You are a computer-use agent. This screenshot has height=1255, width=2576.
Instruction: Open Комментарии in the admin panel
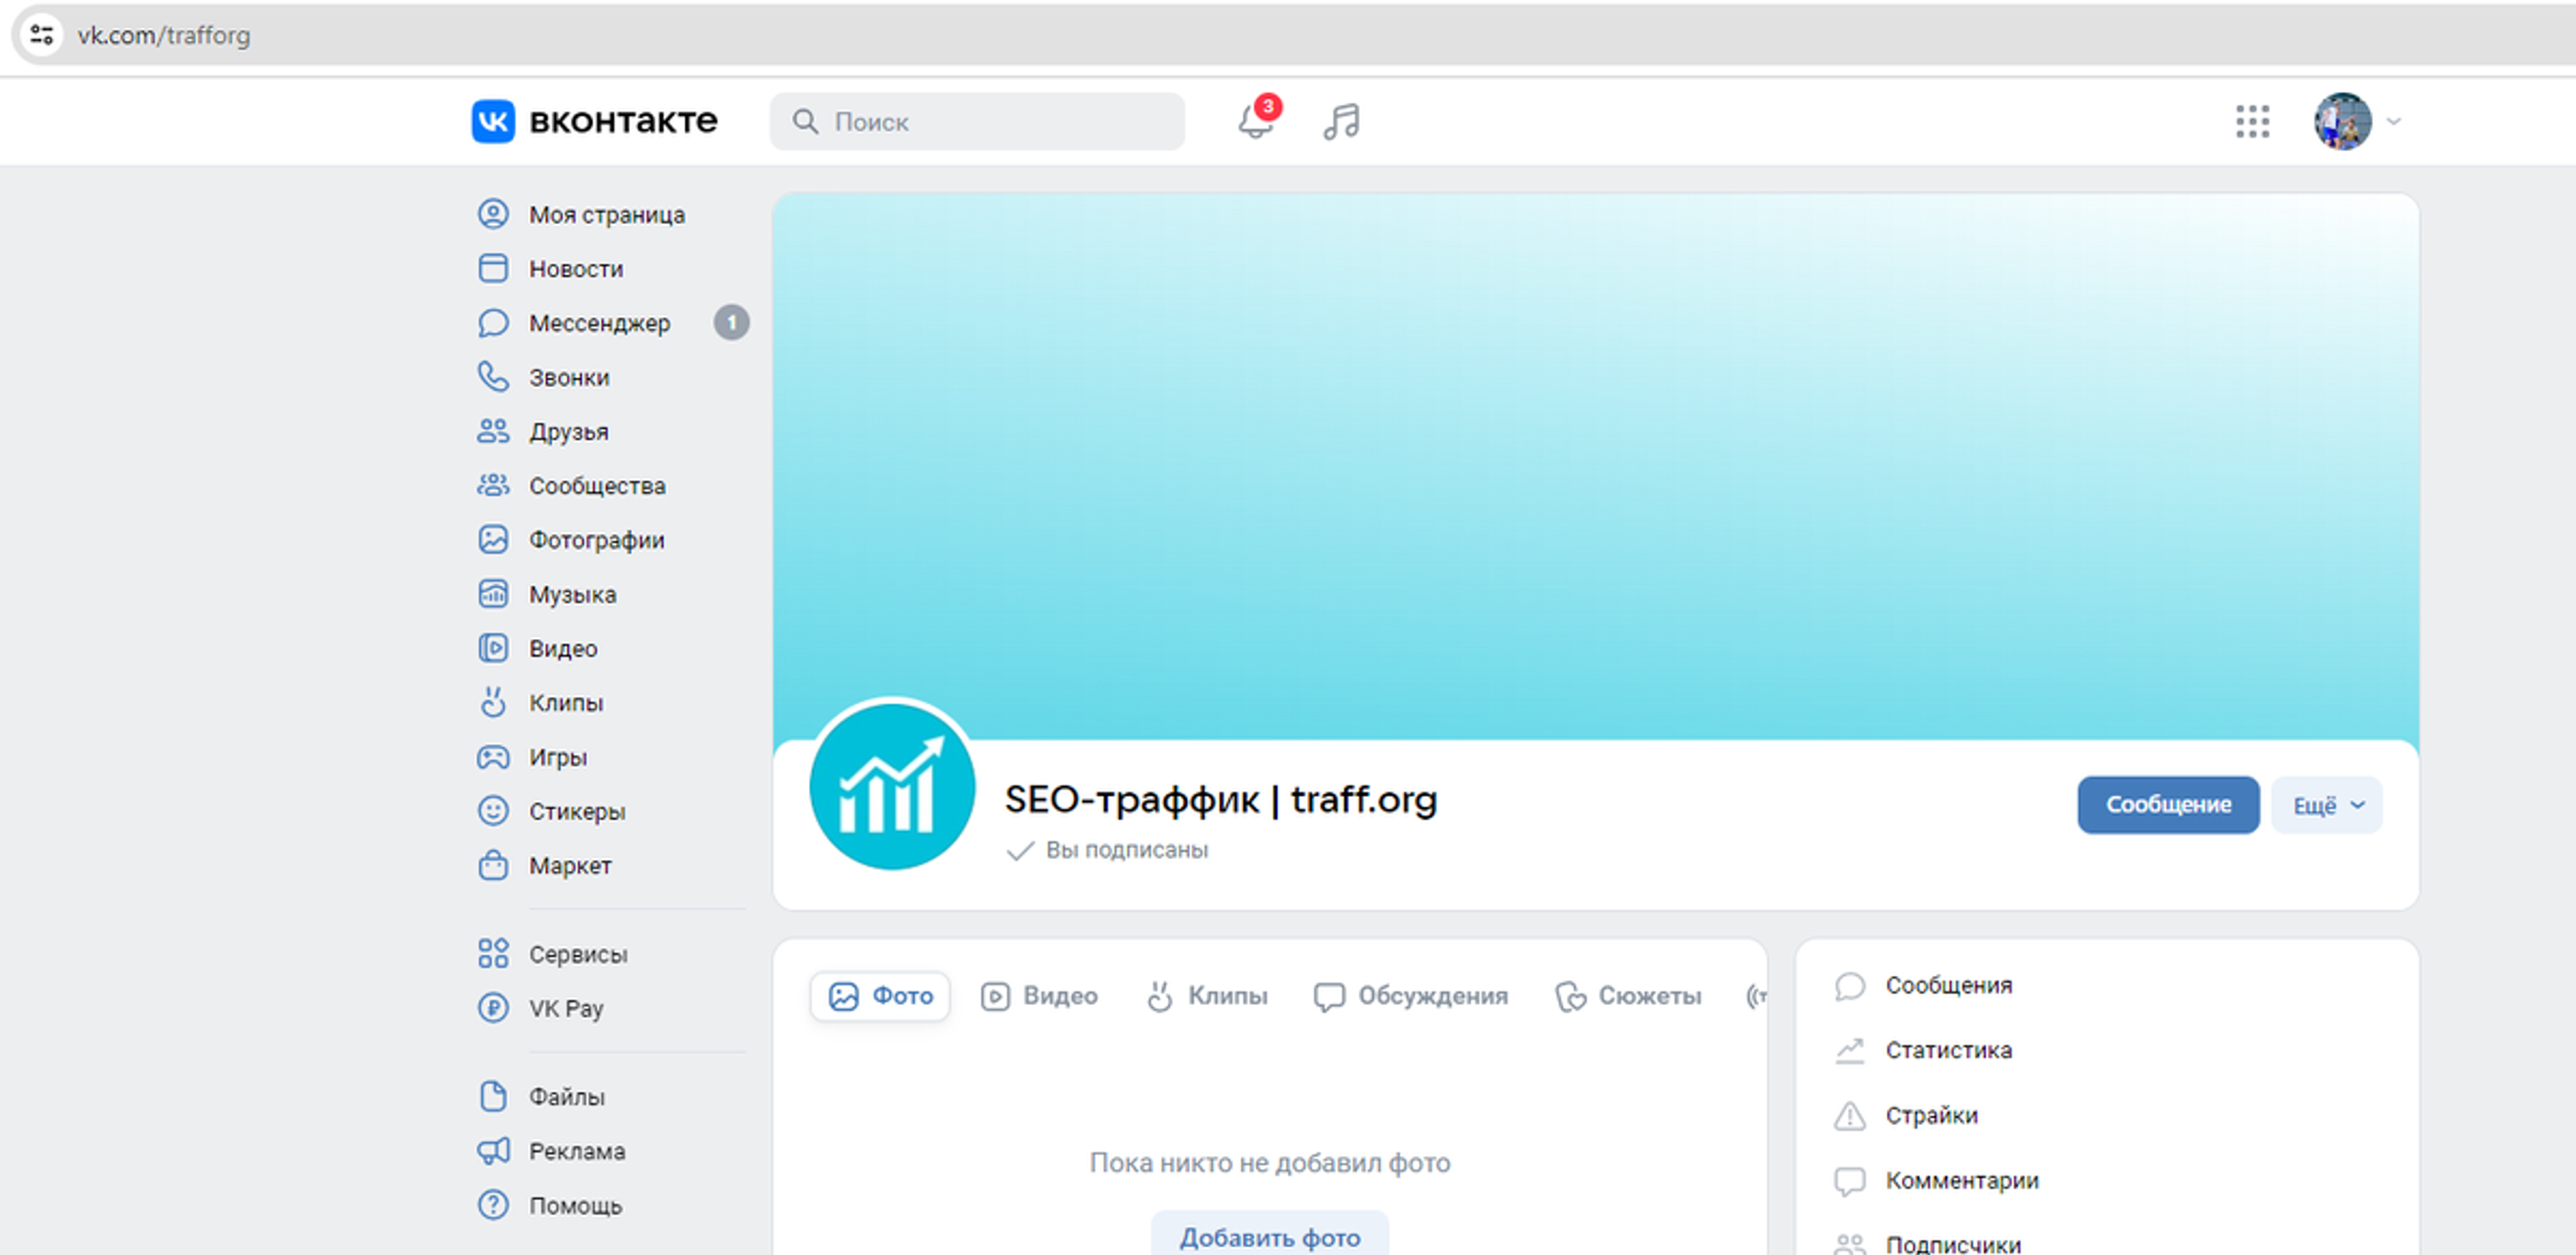[1961, 1180]
